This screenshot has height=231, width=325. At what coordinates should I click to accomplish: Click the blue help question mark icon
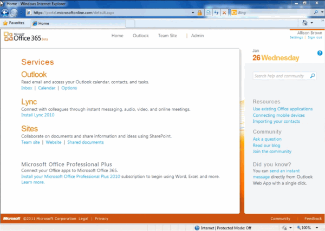tap(320, 53)
